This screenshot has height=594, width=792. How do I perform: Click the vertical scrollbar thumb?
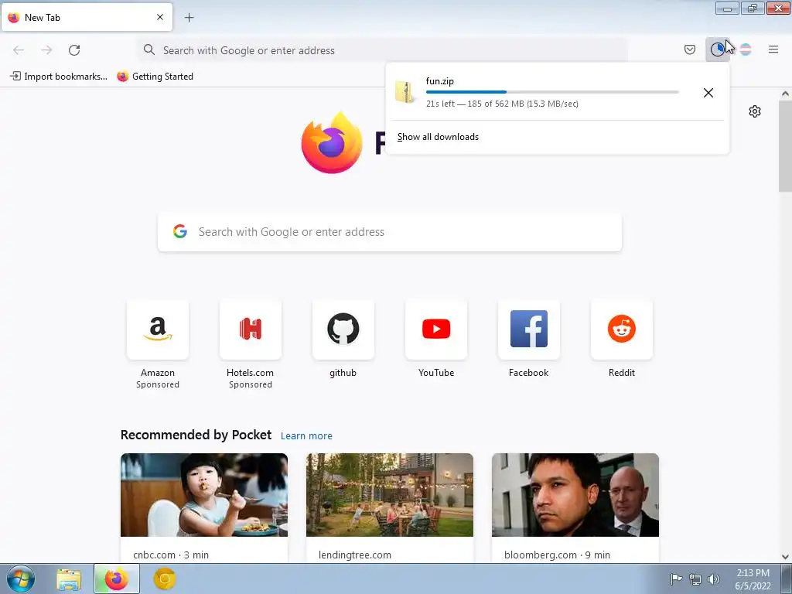tap(785, 145)
